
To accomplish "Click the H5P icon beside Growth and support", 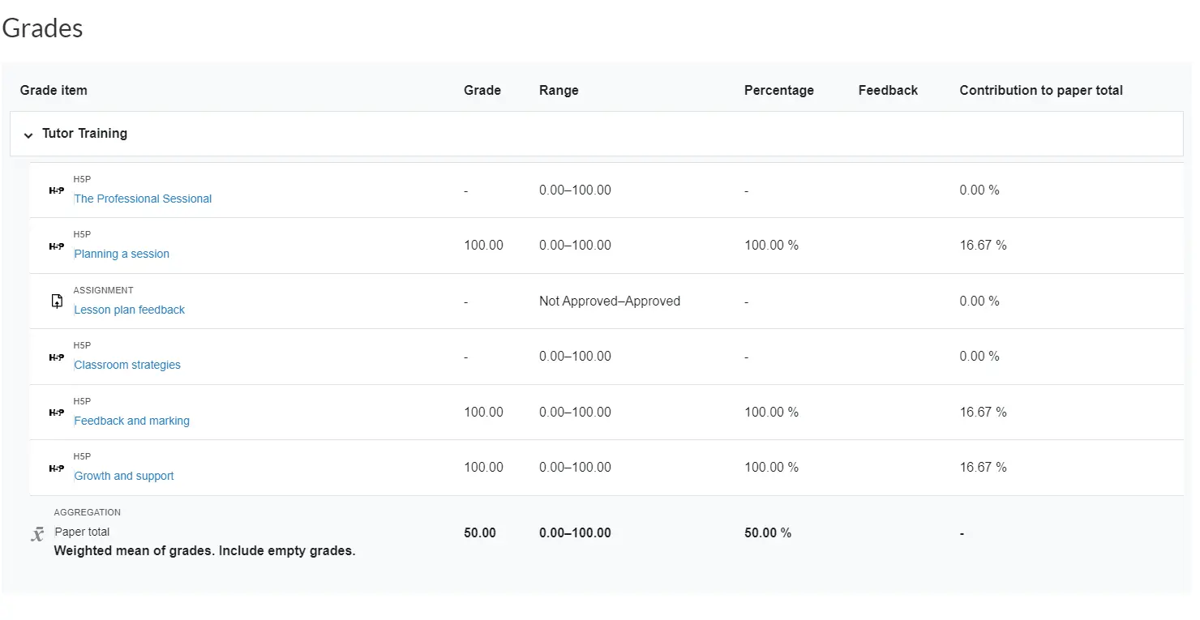I will click(56, 468).
